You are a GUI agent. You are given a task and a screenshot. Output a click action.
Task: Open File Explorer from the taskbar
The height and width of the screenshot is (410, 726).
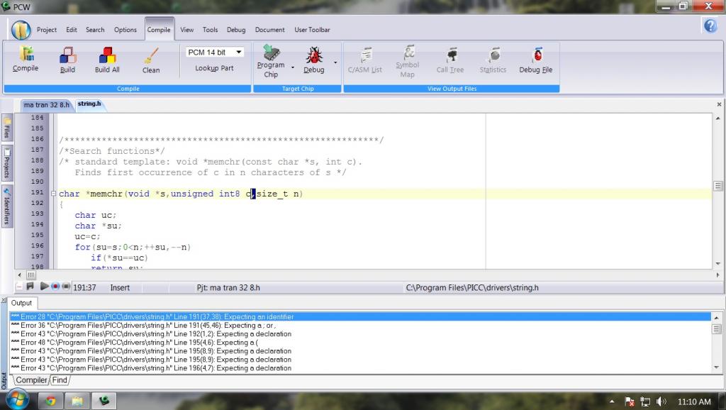click(x=77, y=401)
